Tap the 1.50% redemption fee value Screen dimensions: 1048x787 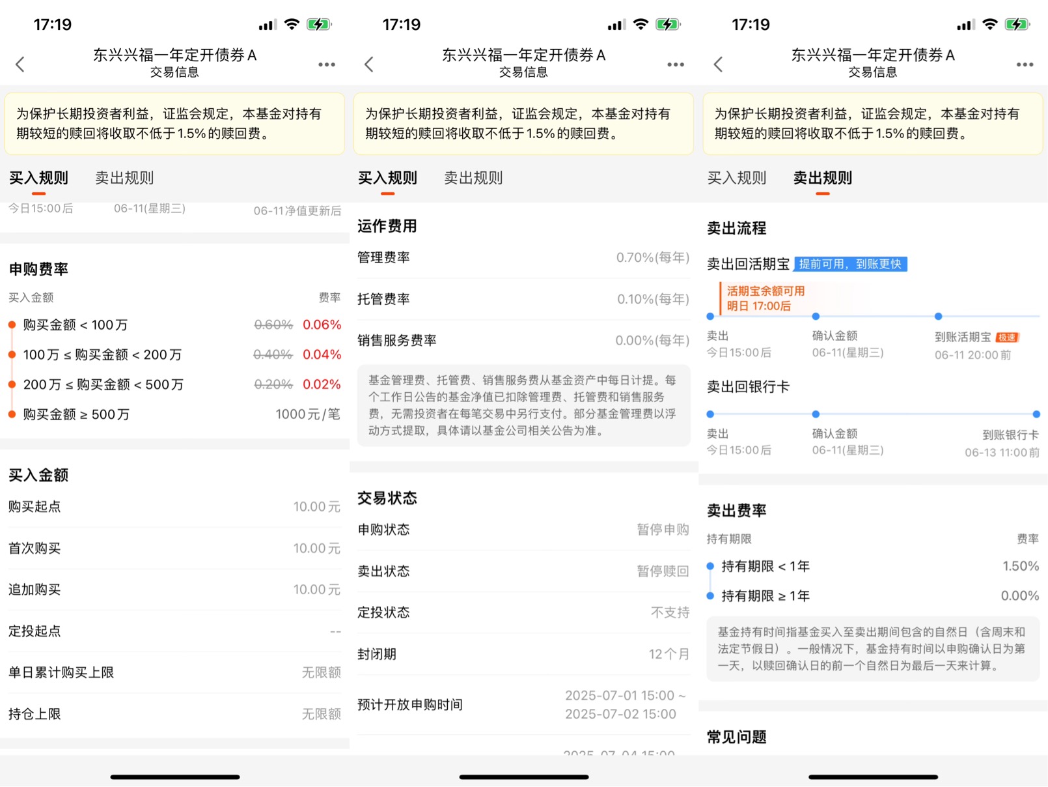click(1021, 566)
